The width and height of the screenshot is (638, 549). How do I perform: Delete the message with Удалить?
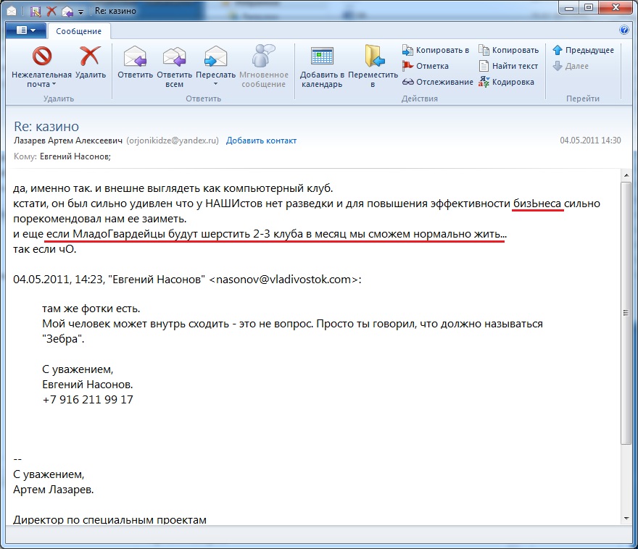90,56
